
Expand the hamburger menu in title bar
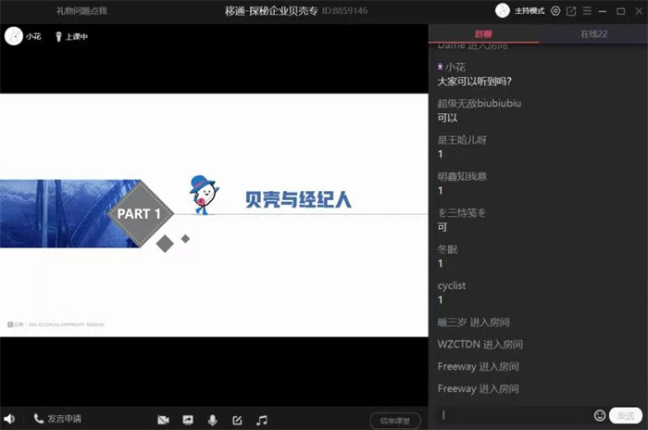[x=587, y=11]
